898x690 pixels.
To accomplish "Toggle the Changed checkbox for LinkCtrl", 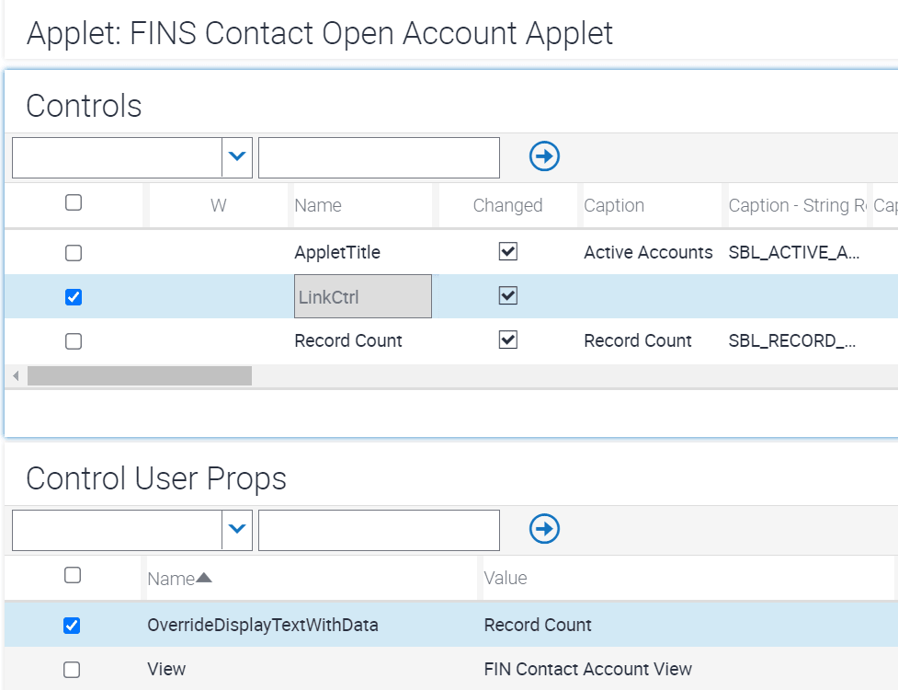I will click(508, 295).
